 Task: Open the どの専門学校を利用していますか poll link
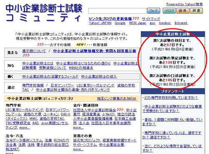(171, 98)
